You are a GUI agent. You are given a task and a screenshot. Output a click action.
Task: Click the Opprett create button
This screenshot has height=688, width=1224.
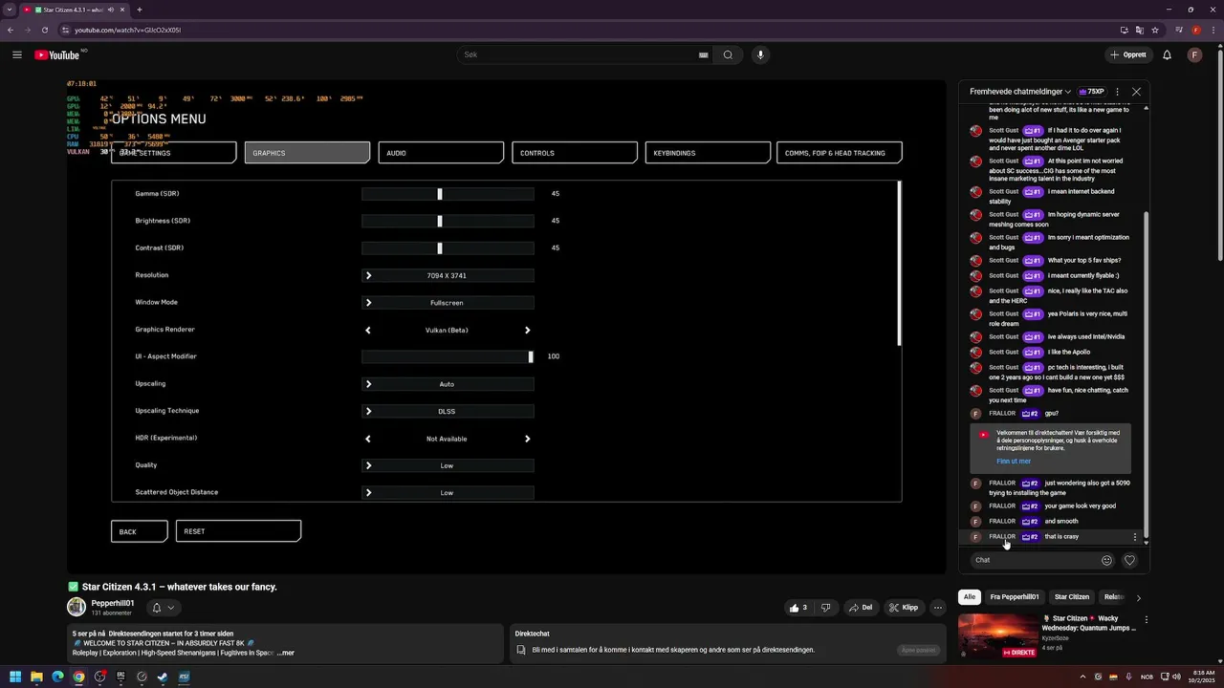click(x=1128, y=54)
